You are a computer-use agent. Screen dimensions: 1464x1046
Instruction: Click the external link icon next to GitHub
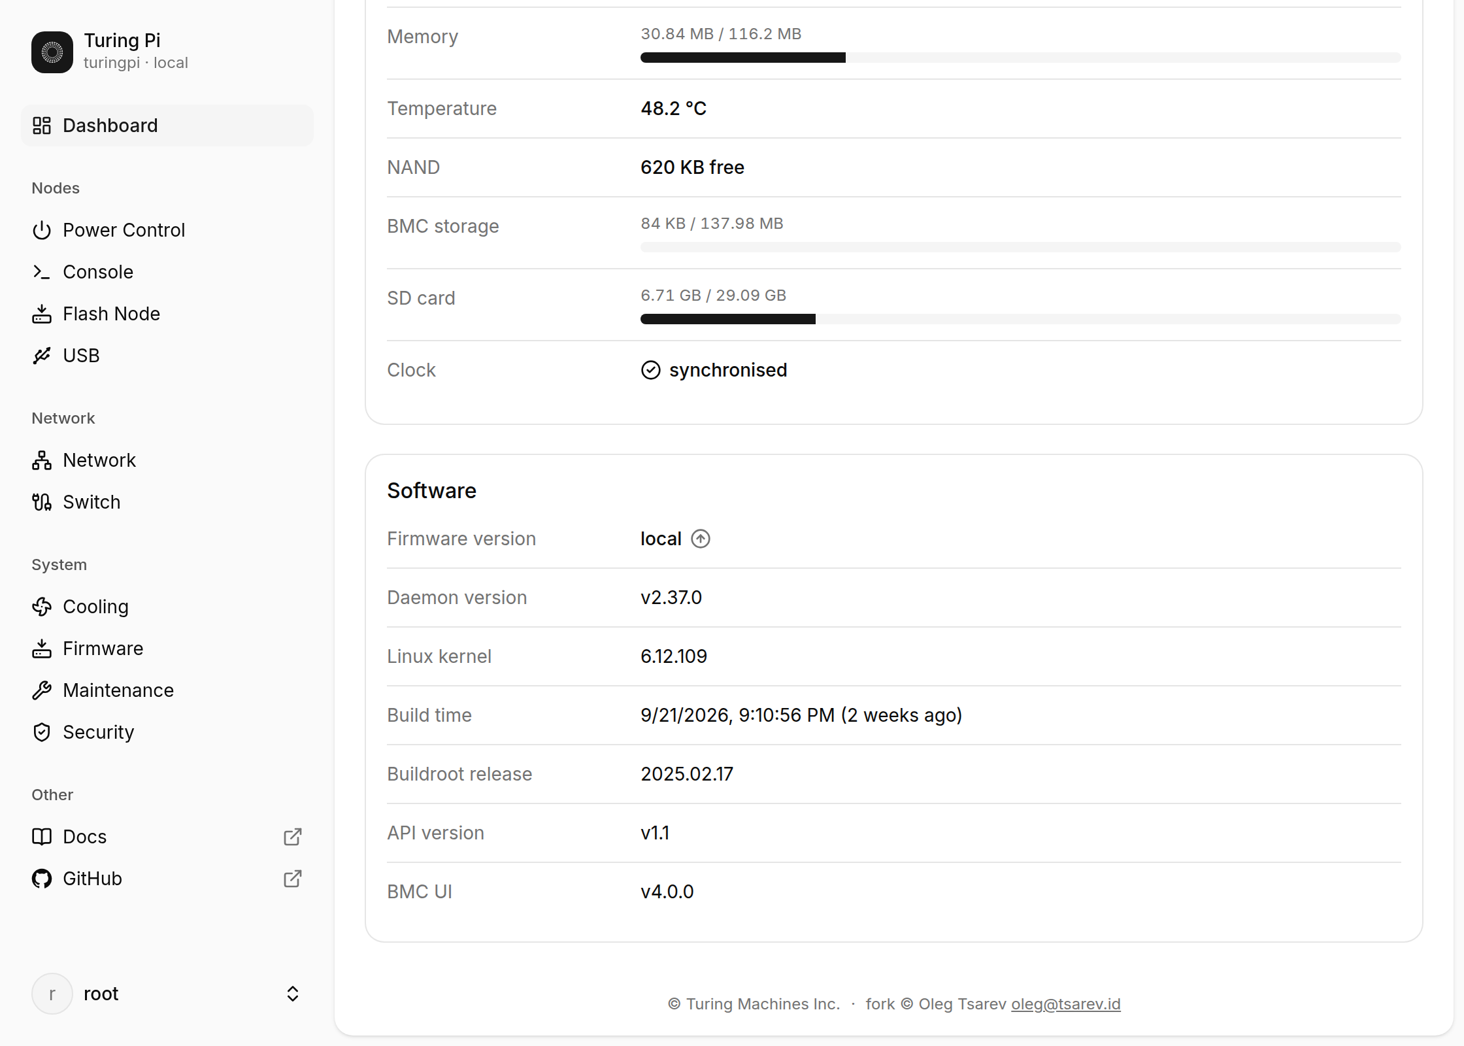[x=293, y=879]
